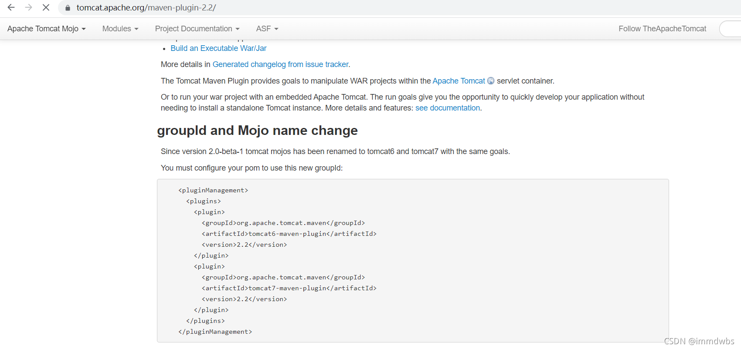This screenshot has height=349, width=741.
Task: Open Apache Tomcat Mojo dropdown menu
Action: click(46, 29)
